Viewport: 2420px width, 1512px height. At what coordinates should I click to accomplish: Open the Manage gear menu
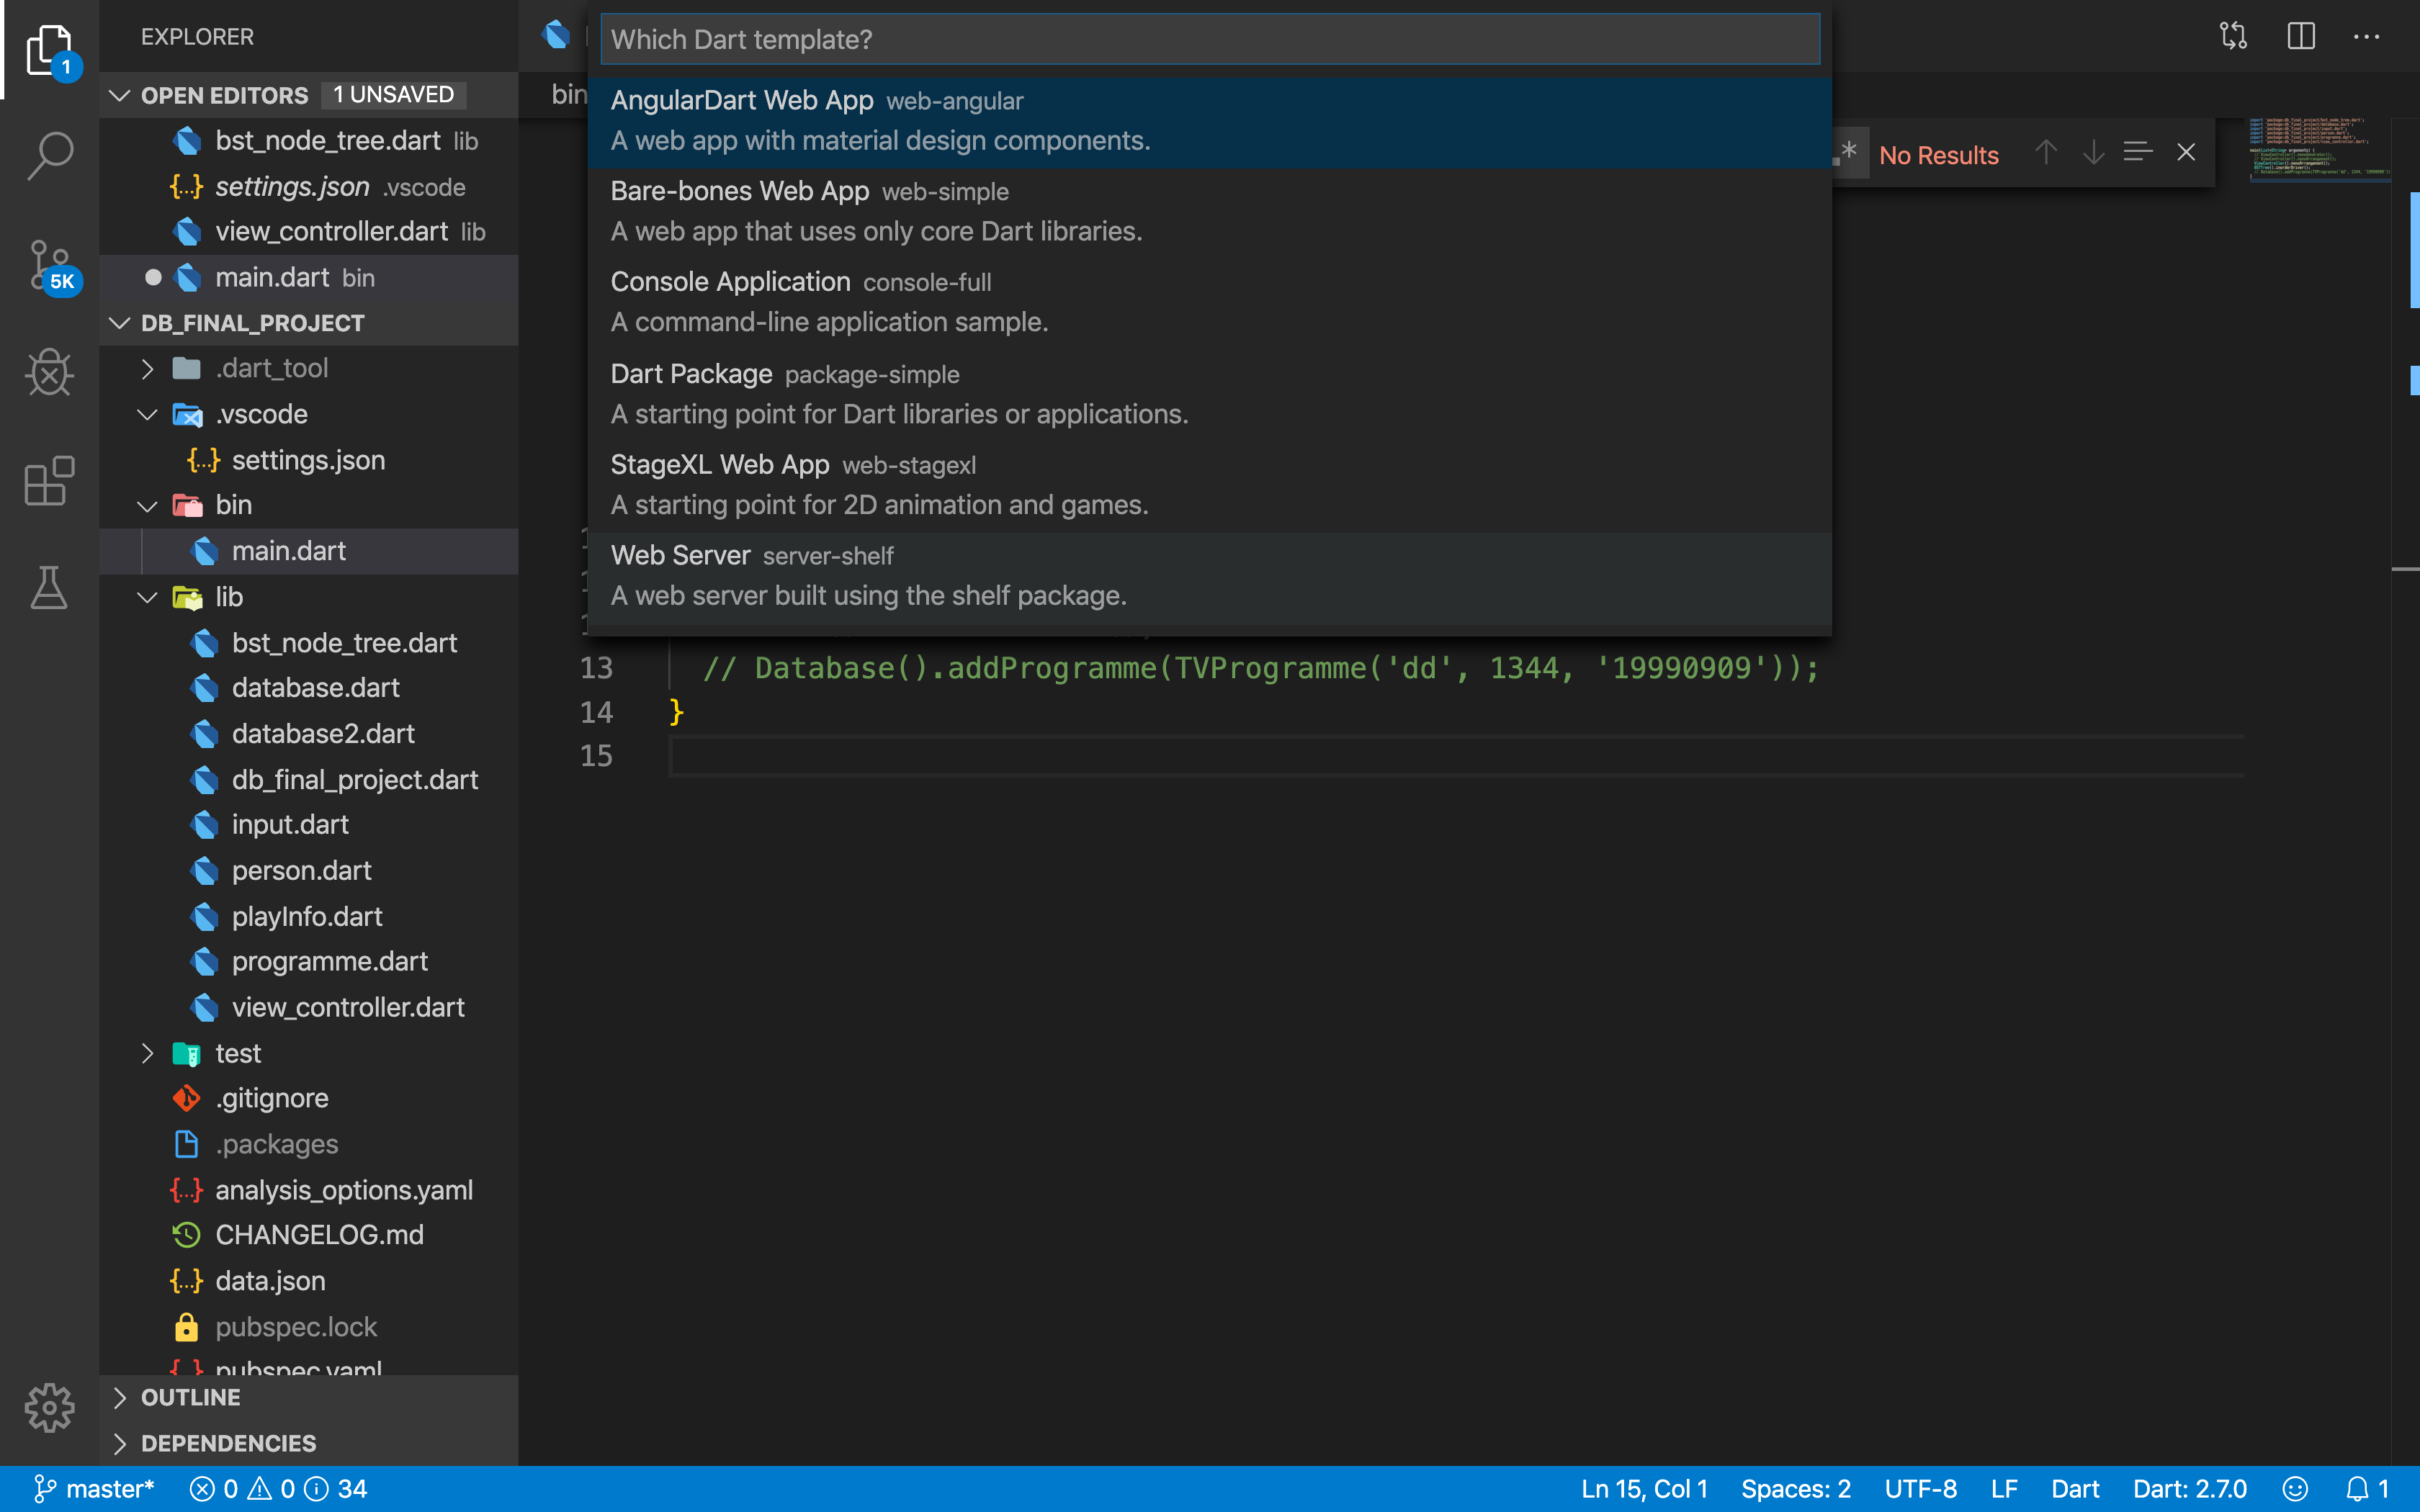point(49,1407)
